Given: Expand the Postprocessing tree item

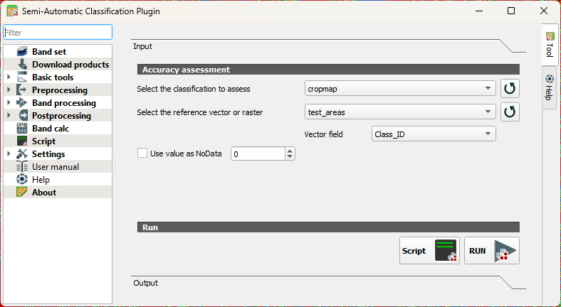Looking at the screenshot, I should pyautogui.click(x=9, y=116).
